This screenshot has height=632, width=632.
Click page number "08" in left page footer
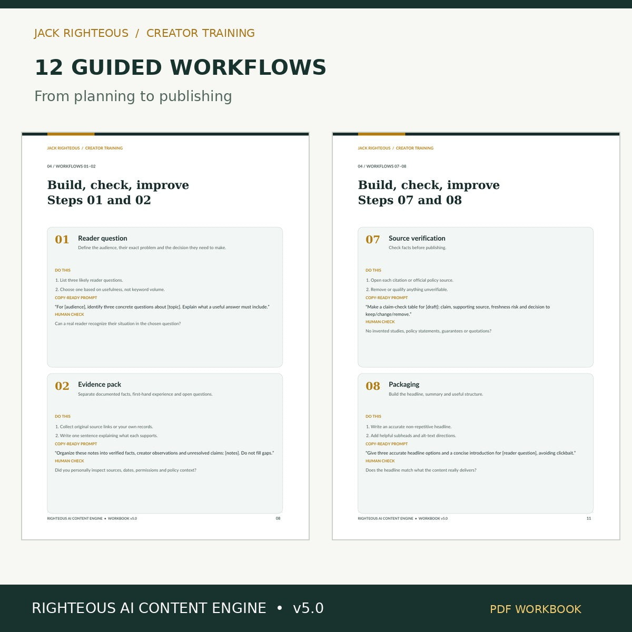tap(278, 519)
